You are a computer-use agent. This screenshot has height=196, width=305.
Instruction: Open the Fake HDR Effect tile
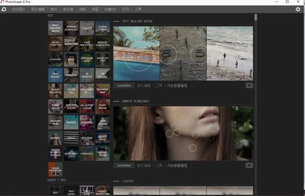[x=87, y=43]
